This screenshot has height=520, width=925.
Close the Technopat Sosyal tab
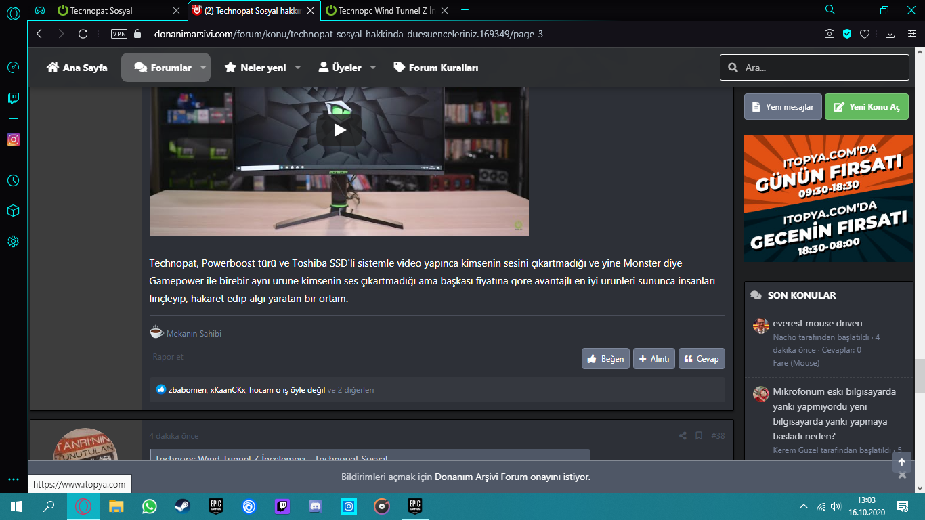tap(176, 10)
